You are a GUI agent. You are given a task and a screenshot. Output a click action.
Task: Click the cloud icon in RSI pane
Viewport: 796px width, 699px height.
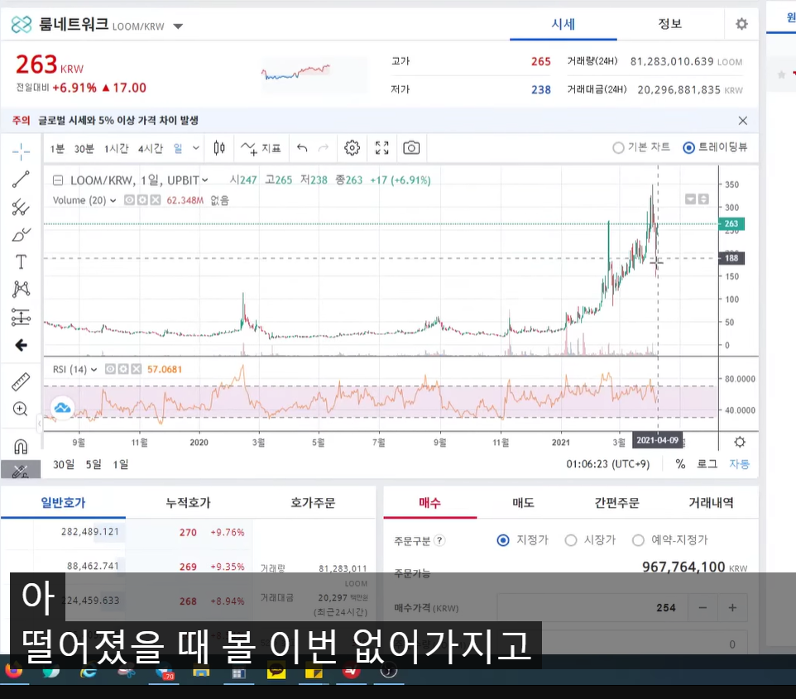coord(62,408)
